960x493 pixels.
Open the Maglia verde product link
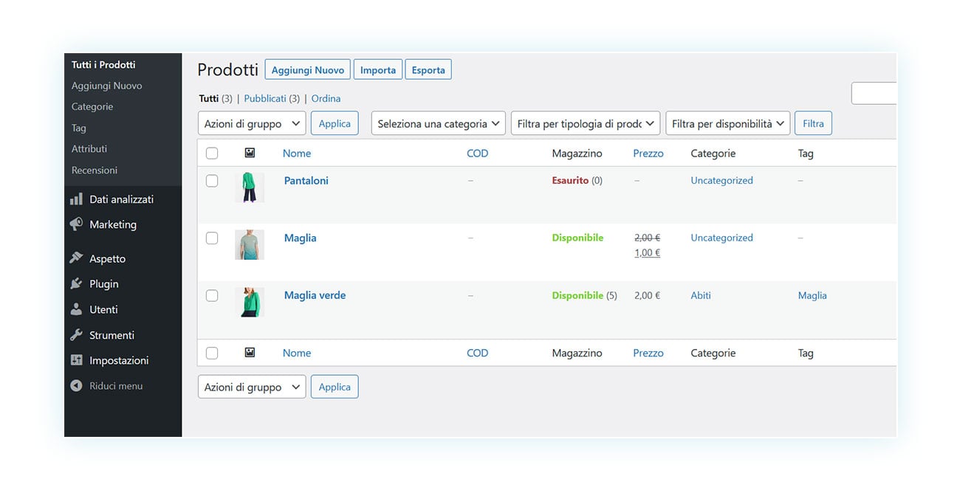[315, 295]
